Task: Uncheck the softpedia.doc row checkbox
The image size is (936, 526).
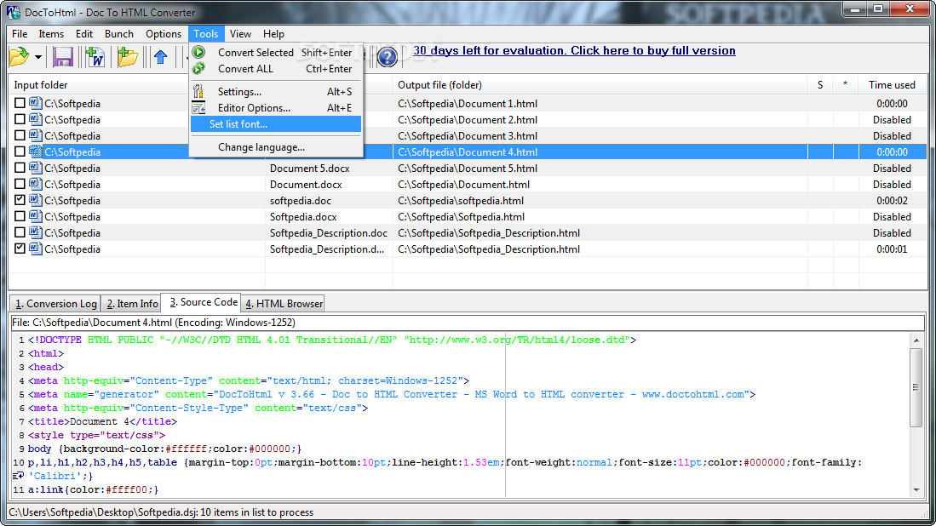Action: click(x=20, y=200)
